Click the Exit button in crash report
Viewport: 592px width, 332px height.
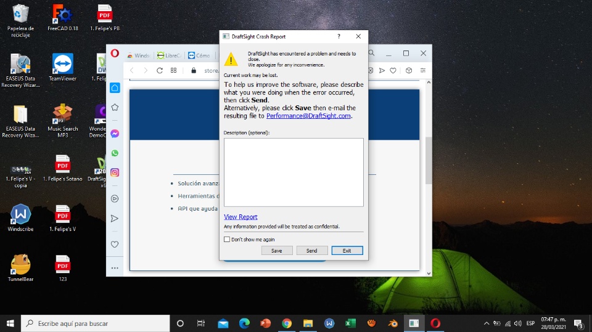click(347, 251)
